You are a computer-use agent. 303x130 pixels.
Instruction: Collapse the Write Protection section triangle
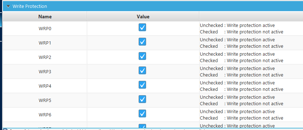[8, 6]
